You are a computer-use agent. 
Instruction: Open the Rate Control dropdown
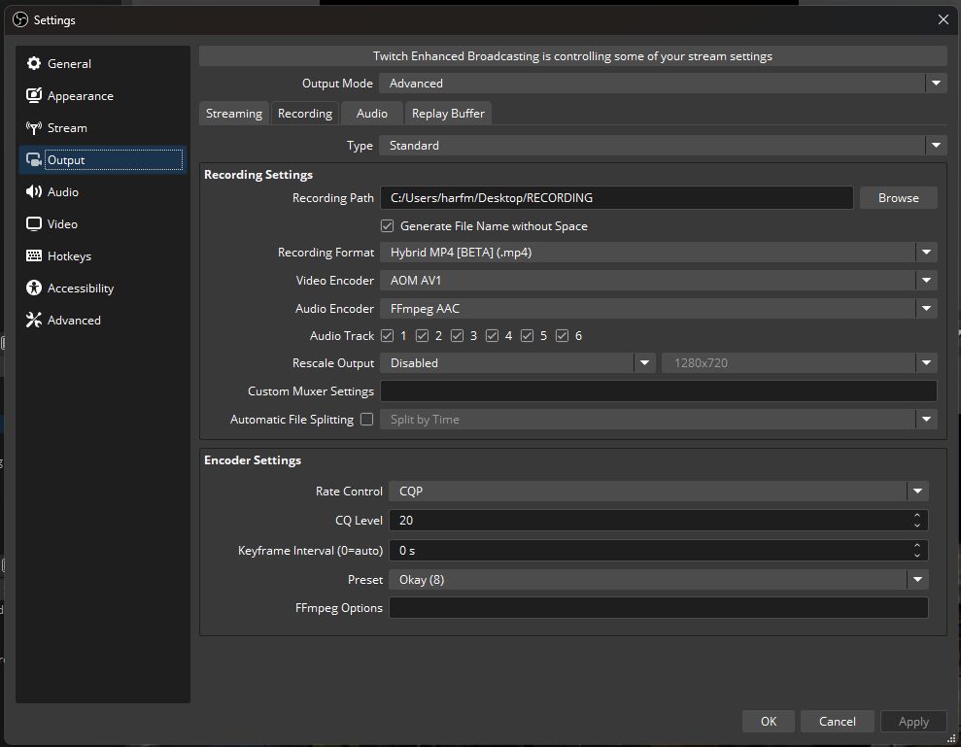click(657, 492)
